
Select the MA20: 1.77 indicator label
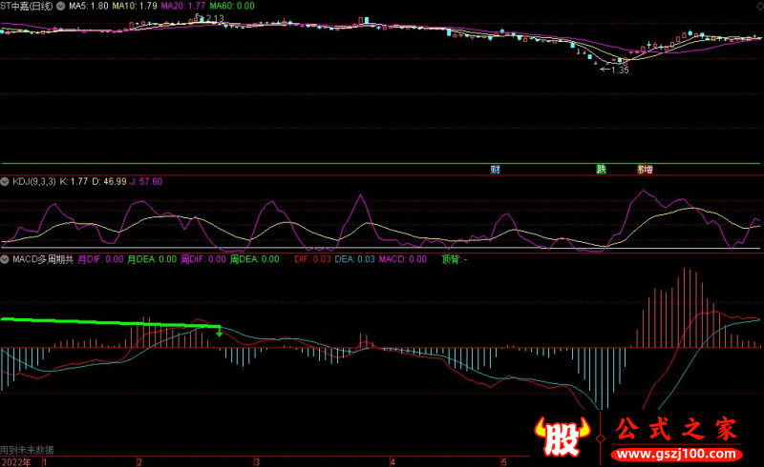pyautogui.click(x=184, y=6)
